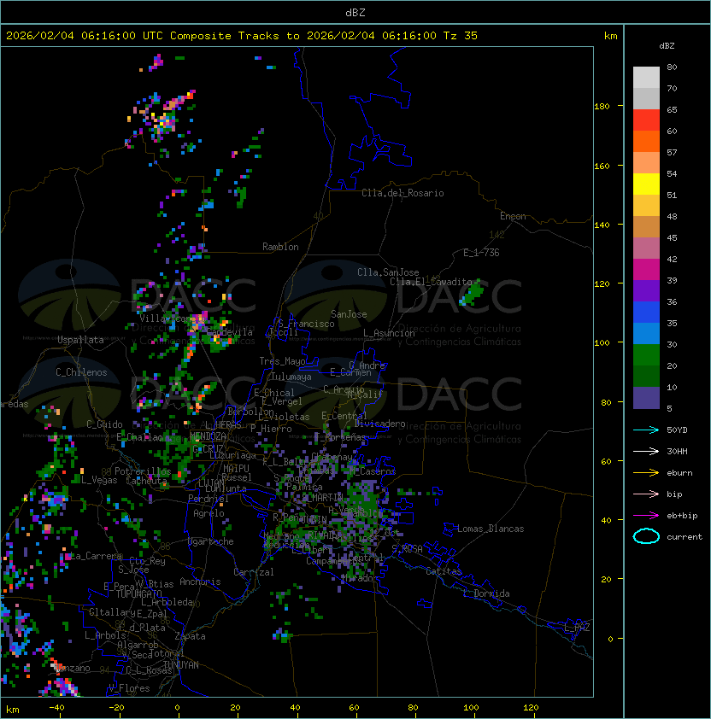This screenshot has width=711, height=719.
Task: Click the 'current' legend label
Action: pyautogui.click(x=685, y=537)
